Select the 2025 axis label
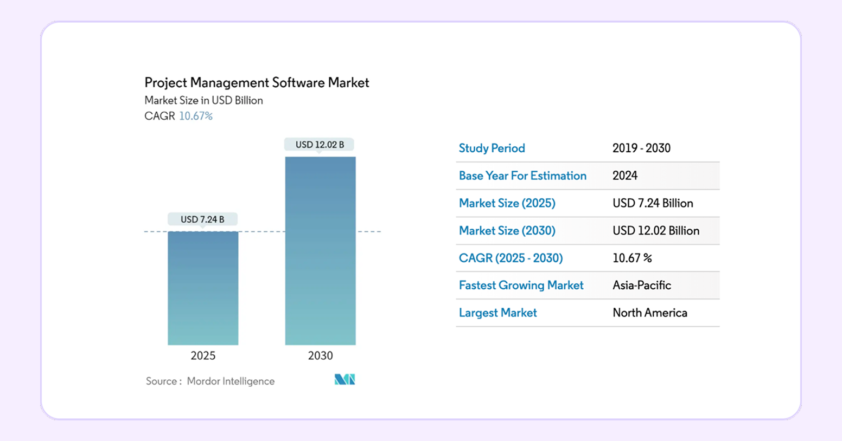The image size is (842, 441). tap(202, 355)
